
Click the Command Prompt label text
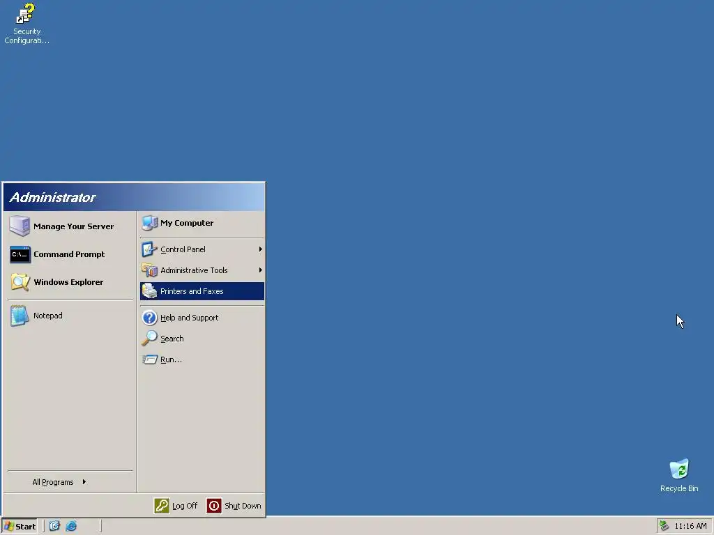[x=69, y=254]
